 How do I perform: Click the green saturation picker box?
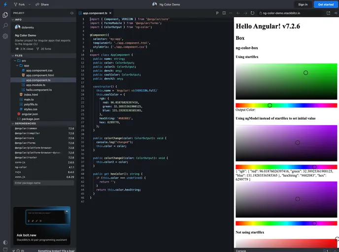coord(286,82)
